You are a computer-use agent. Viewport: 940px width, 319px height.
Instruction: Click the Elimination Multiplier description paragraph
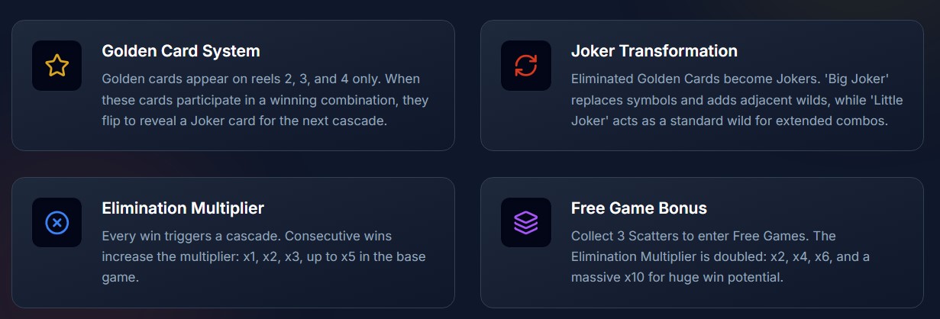coord(263,257)
